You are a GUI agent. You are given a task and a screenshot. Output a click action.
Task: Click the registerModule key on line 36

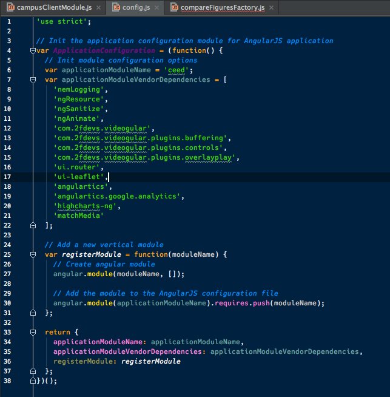coord(82,361)
